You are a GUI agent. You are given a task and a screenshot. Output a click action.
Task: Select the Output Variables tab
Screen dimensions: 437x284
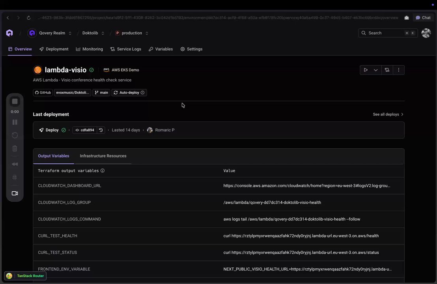coord(54,156)
